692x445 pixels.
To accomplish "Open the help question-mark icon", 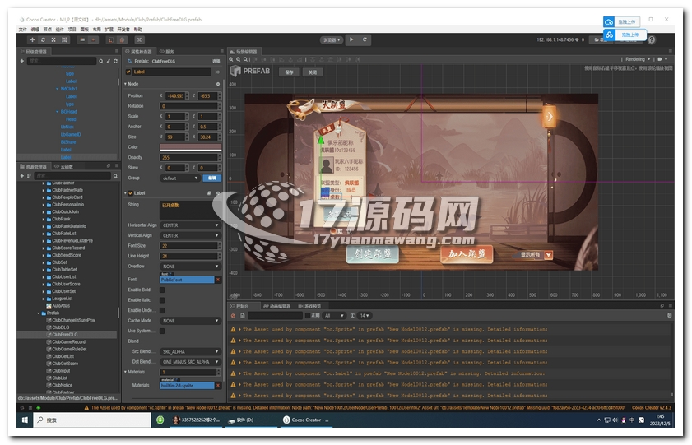I will point(652,39).
